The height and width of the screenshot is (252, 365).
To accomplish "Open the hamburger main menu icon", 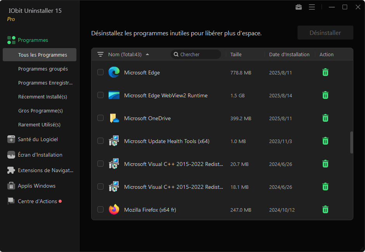I will coord(312,7).
